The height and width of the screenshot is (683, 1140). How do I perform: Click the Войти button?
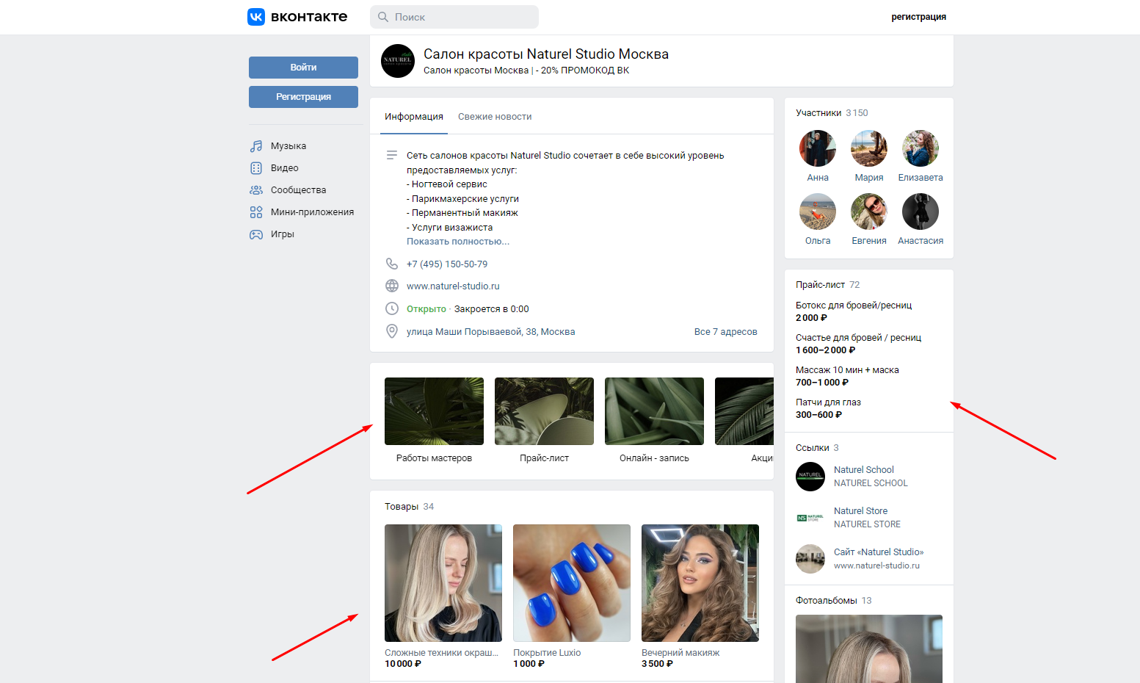[303, 68]
